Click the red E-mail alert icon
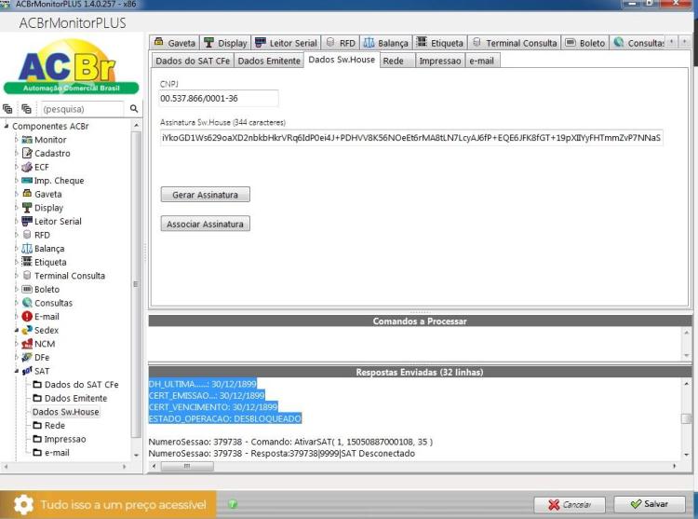Viewport: 698px width, 519px height. (27, 316)
